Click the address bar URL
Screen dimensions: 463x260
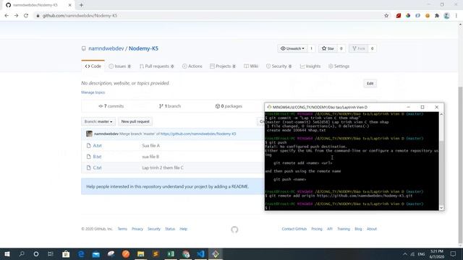tap(80, 16)
